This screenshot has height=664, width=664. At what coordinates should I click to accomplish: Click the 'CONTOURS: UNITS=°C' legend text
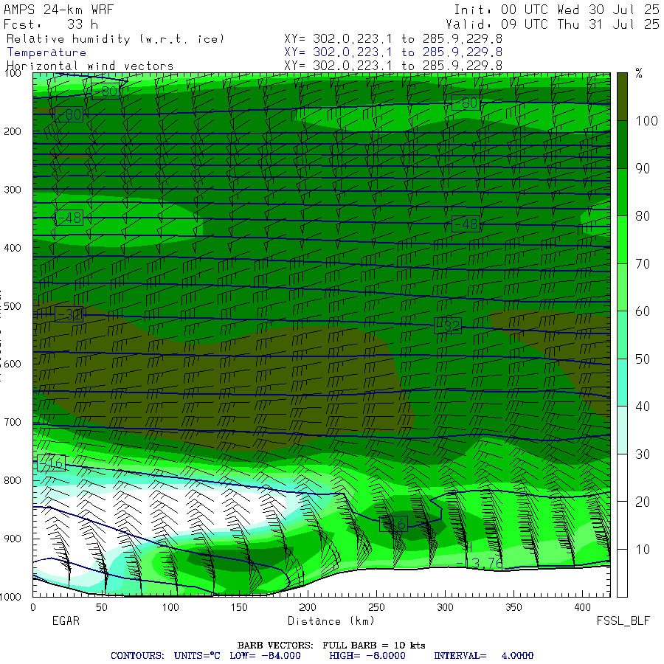point(165,656)
